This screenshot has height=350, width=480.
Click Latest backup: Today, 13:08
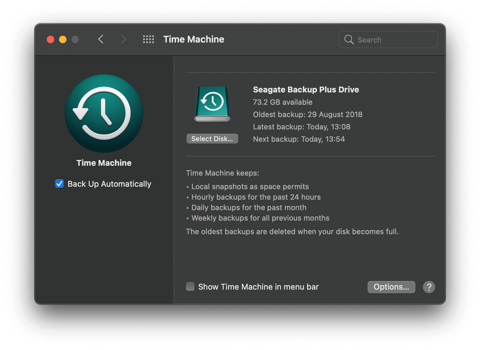(x=302, y=127)
